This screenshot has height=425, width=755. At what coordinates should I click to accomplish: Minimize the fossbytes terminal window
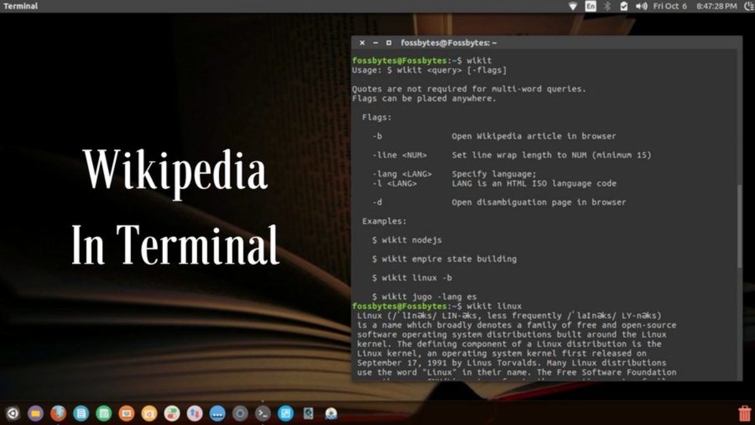(376, 43)
